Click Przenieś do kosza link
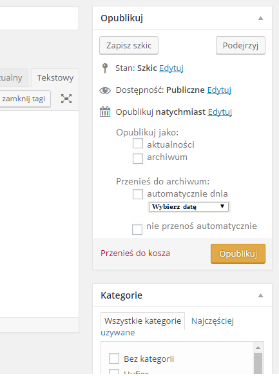279x376 pixels. 135,253
